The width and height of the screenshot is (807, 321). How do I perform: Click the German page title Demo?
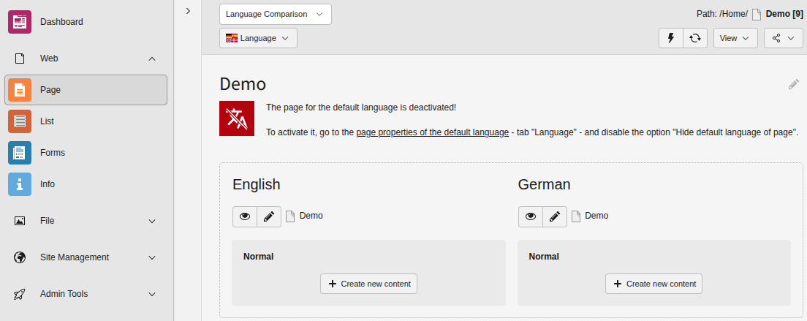(596, 216)
